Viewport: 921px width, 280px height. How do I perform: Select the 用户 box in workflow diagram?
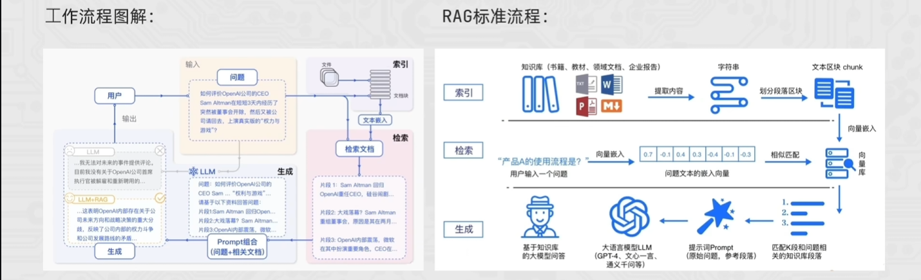coord(115,97)
